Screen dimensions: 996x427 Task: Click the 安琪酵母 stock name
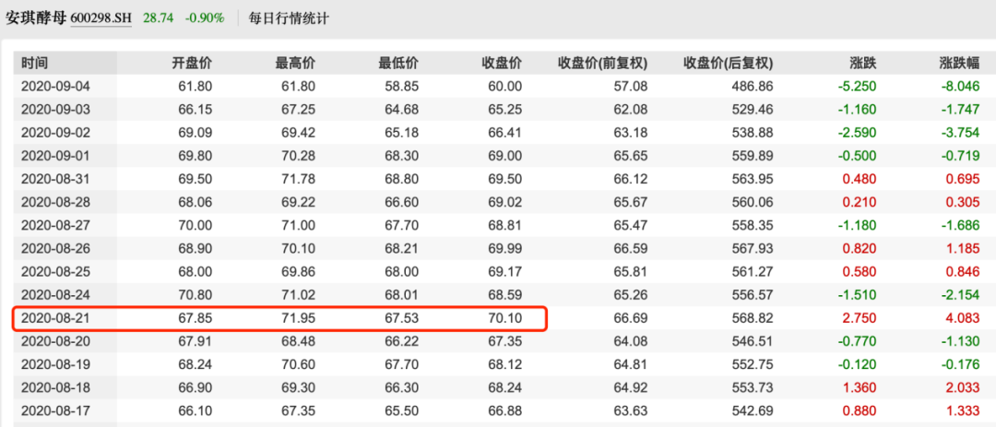click(35, 18)
